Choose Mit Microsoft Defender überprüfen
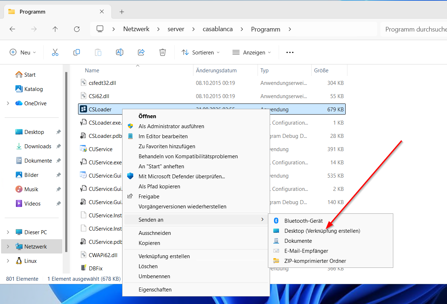The width and height of the screenshot is (447, 304). tap(196, 177)
